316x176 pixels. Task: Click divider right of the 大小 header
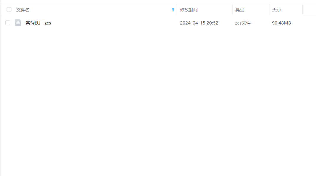coord(302,10)
